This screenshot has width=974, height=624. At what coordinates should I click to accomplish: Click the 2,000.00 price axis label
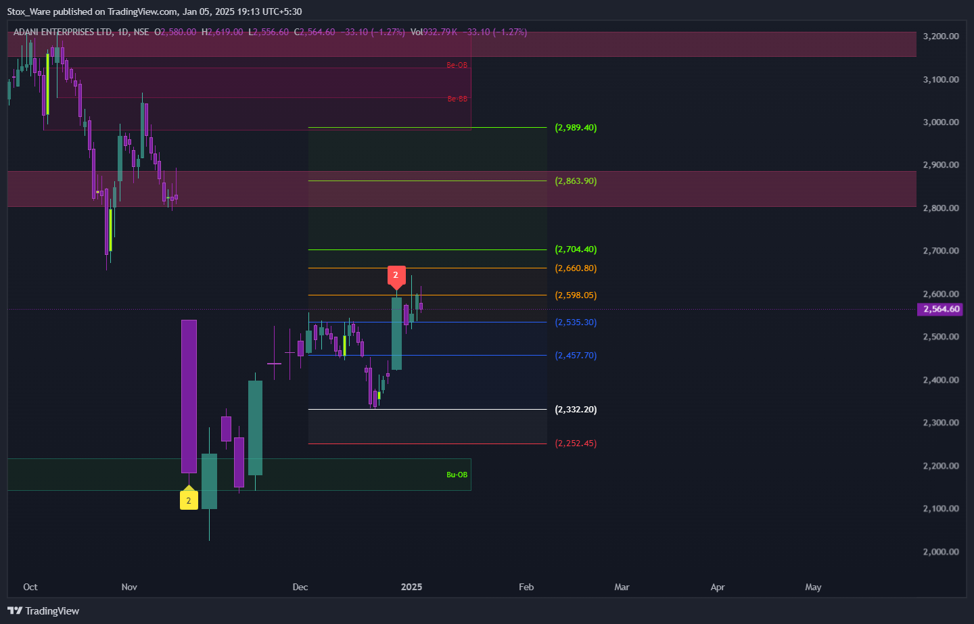point(941,552)
